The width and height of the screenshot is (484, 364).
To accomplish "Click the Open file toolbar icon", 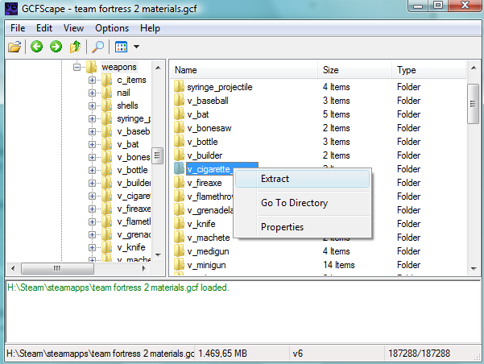I will pyautogui.click(x=14, y=47).
